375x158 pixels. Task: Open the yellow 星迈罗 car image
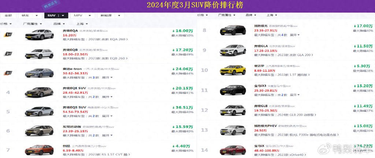click(233, 70)
